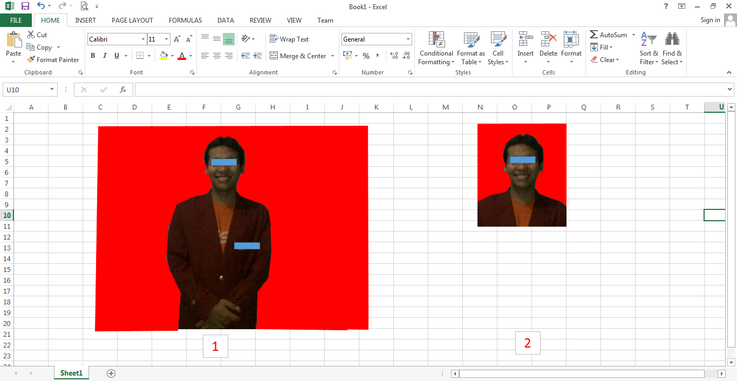Toggle Align Left
The height and width of the screenshot is (381, 737).
pyautogui.click(x=205, y=56)
